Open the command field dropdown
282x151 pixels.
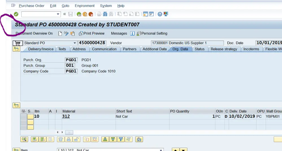[x=58, y=14]
